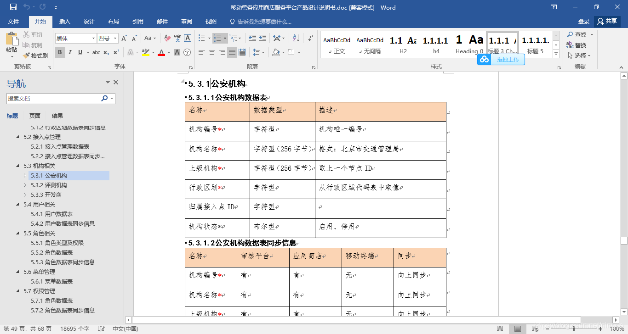
Task: Collapse 5.4 用户相关 in navigation tree
Action: tap(18, 204)
